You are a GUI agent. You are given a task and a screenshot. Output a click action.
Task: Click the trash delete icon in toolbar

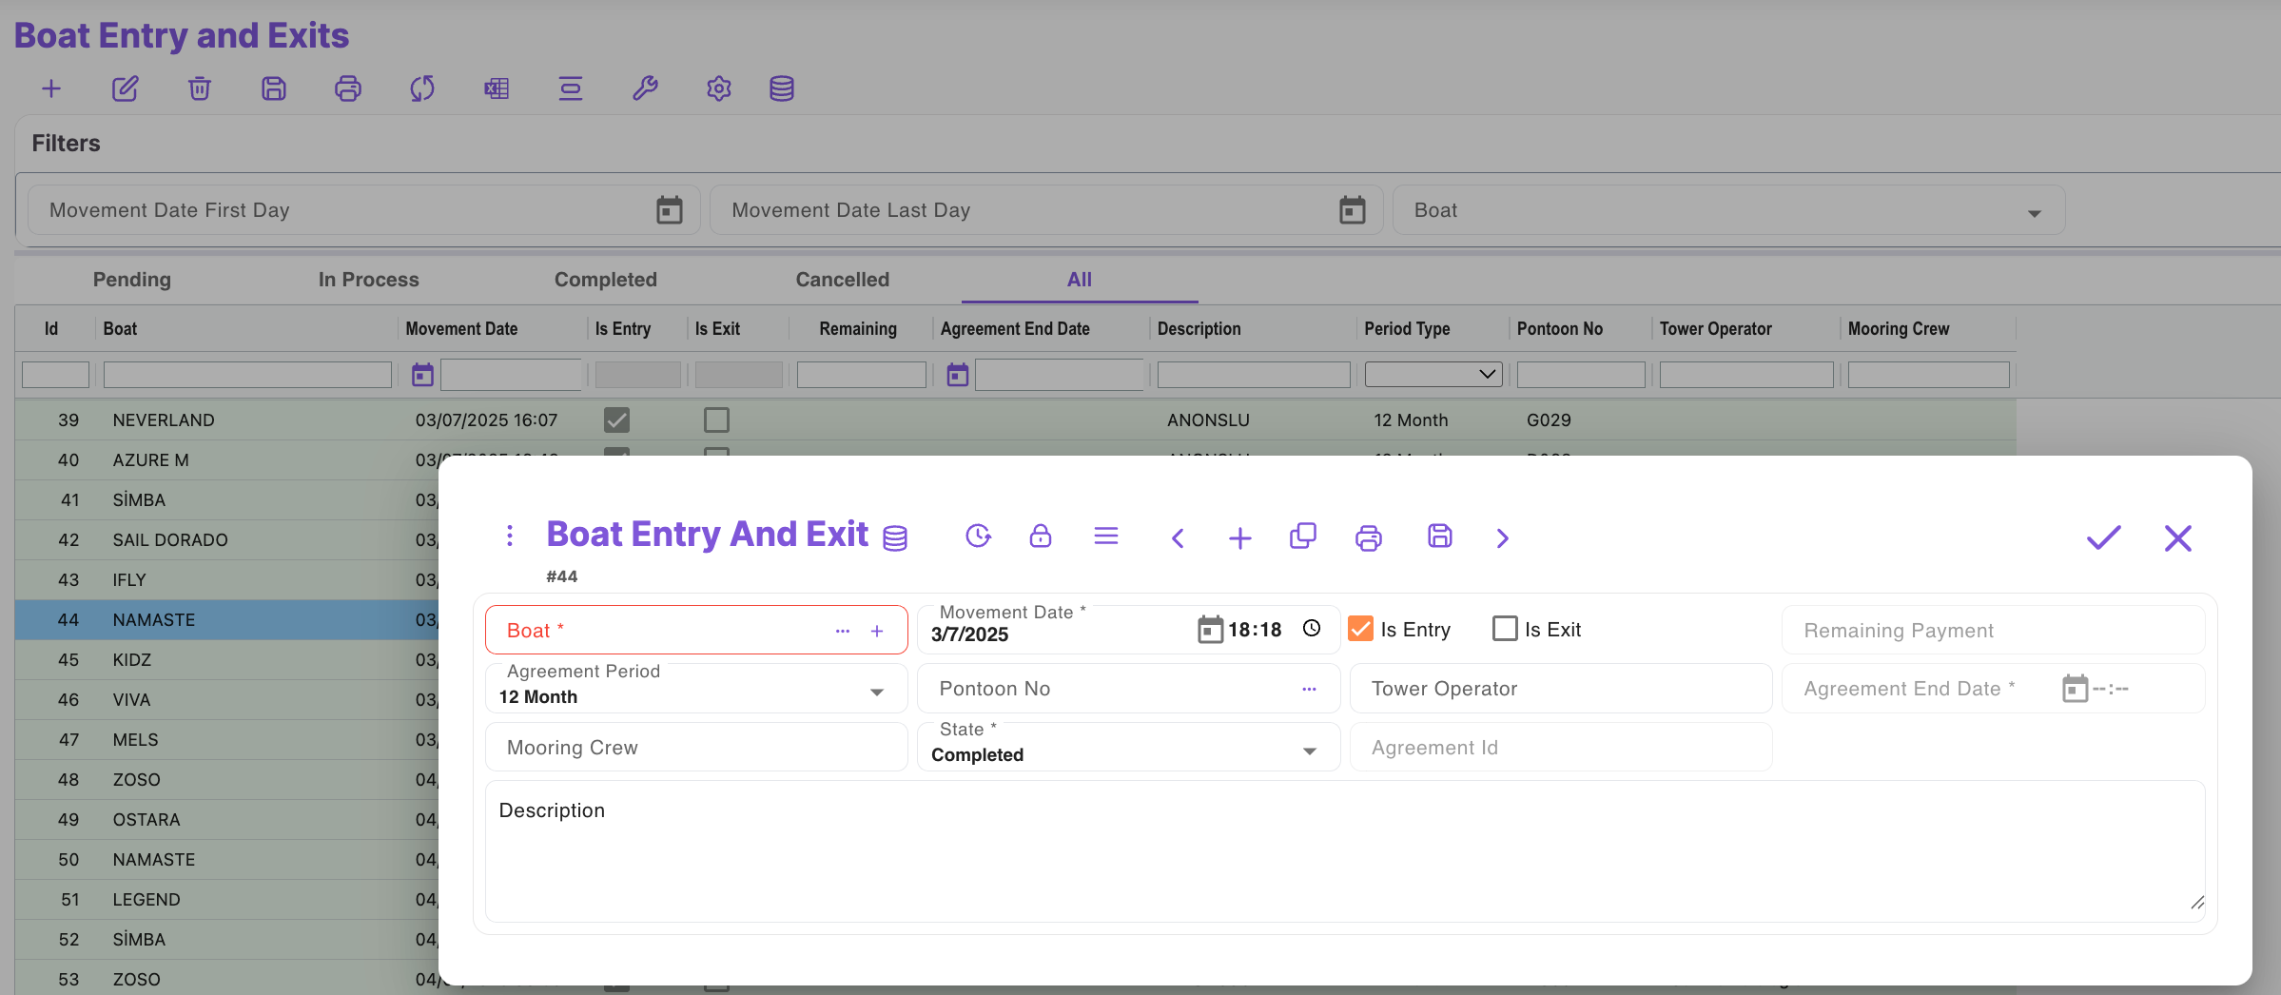coord(200,89)
